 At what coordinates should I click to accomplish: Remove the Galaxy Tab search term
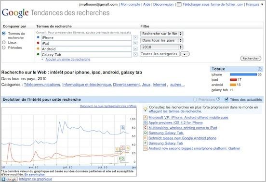(135, 55)
